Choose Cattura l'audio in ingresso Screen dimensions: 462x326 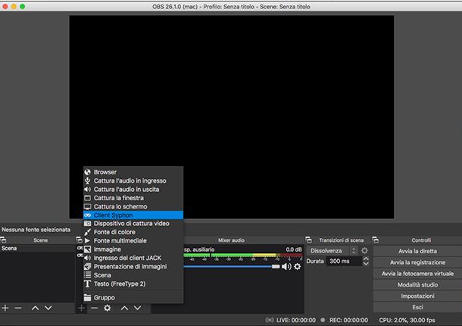[x=133, y=180]
